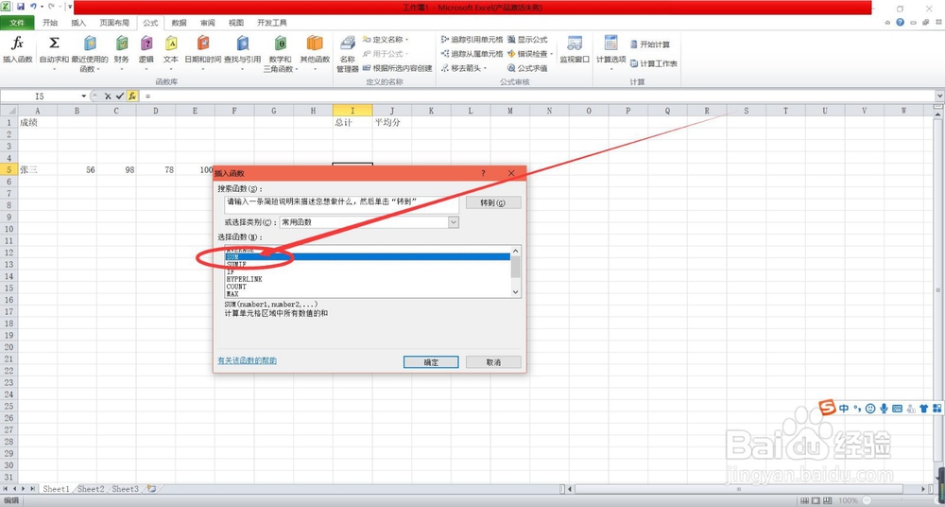Select column S header
This screenshot has height=507, width=945.
[747, 111]
